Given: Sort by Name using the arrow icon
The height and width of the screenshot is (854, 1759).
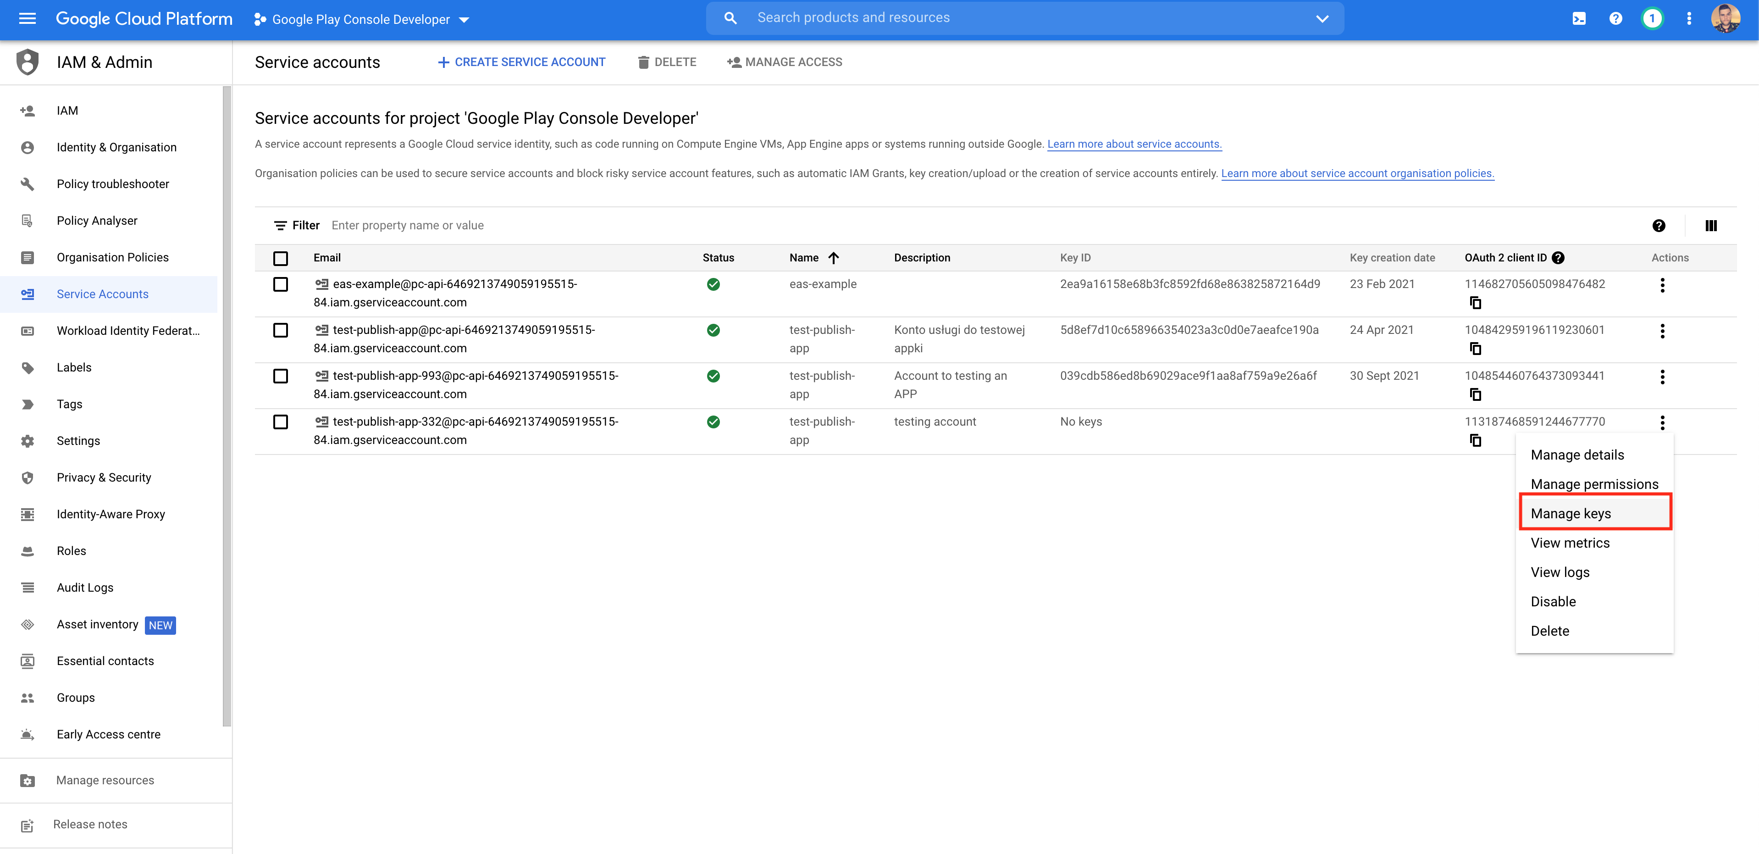Looking at the screenshot, I should 833,258.
